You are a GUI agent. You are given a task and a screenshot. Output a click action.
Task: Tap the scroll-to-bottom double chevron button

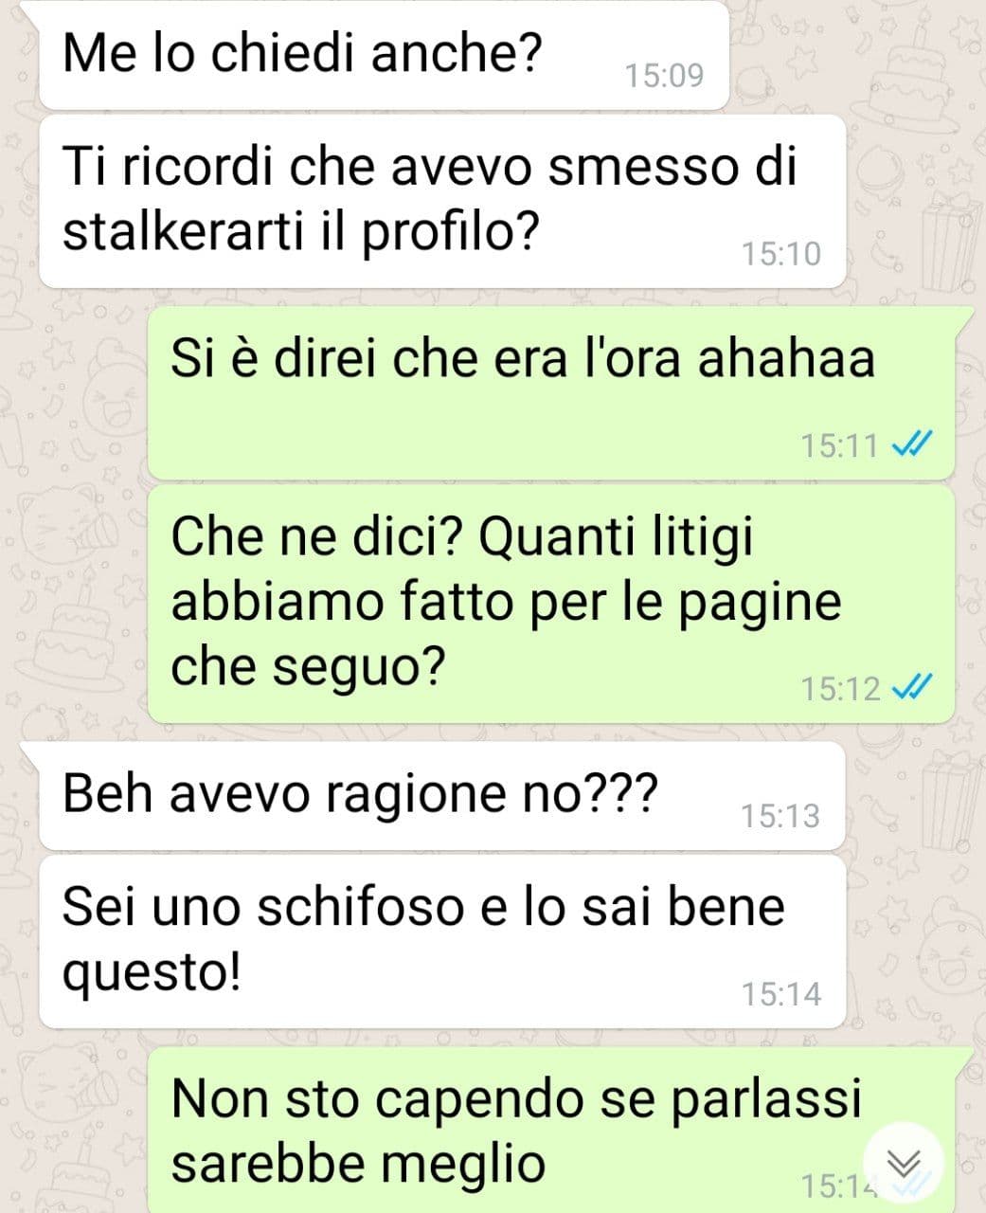pyautogui.click(x=905, y=1163)
